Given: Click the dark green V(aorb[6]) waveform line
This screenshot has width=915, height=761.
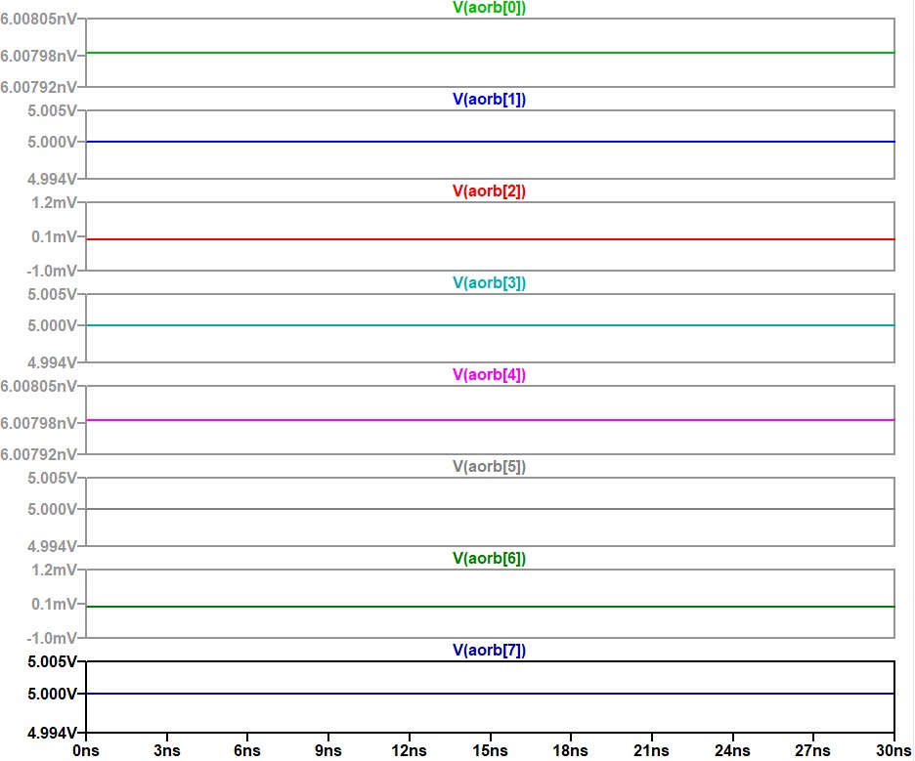Looking at the screenshot, I should [x=490, y=607].
